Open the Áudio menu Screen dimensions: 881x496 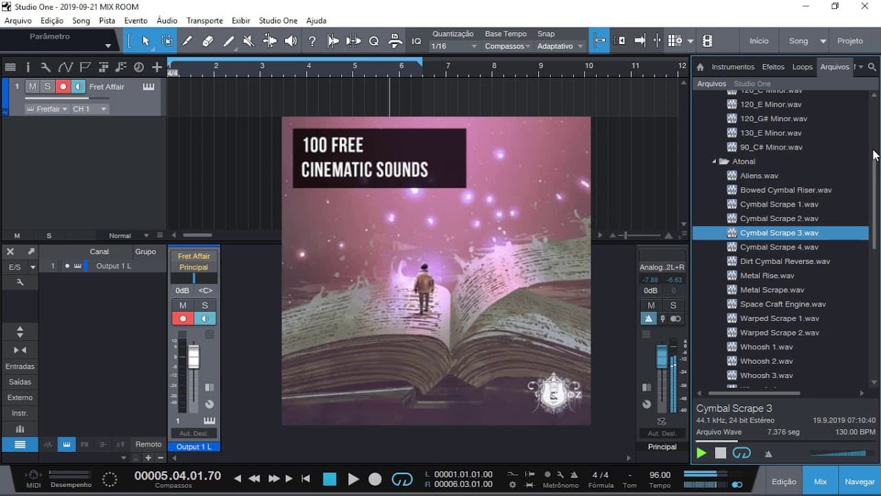167,21
